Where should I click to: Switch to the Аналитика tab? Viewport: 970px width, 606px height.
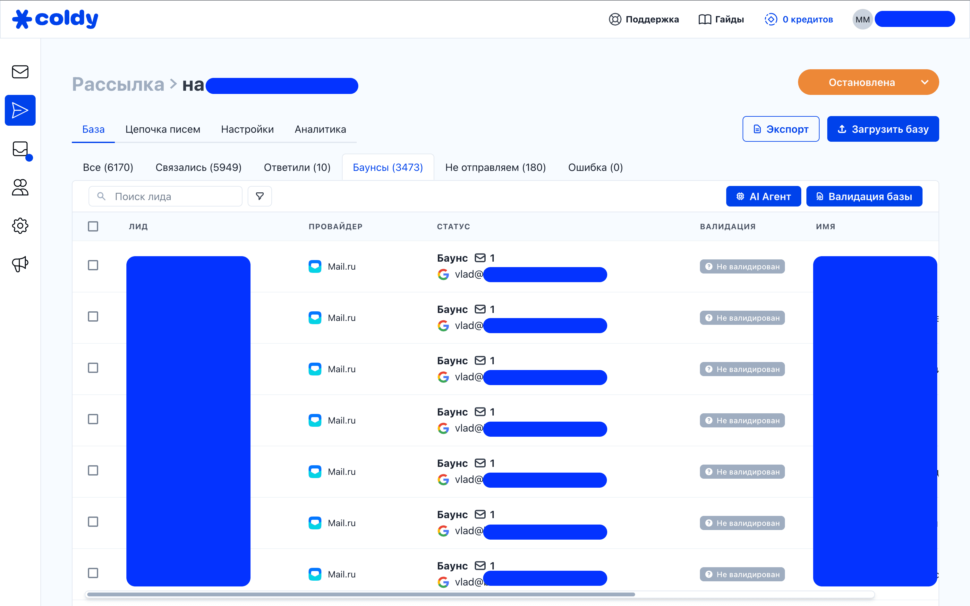pyautogui.click(x=320, y=129)
